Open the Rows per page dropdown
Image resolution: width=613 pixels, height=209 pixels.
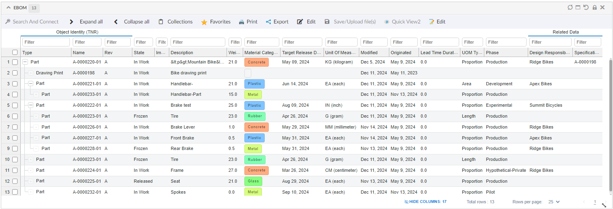click(x=554, y=202)
